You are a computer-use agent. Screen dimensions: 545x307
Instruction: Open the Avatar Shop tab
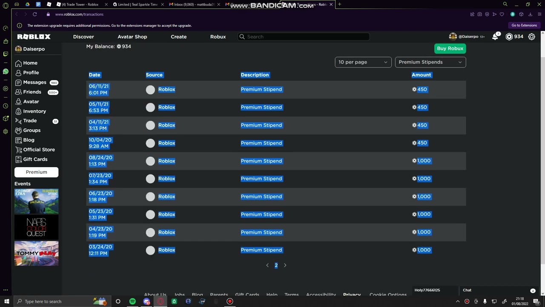coord(132,37)
